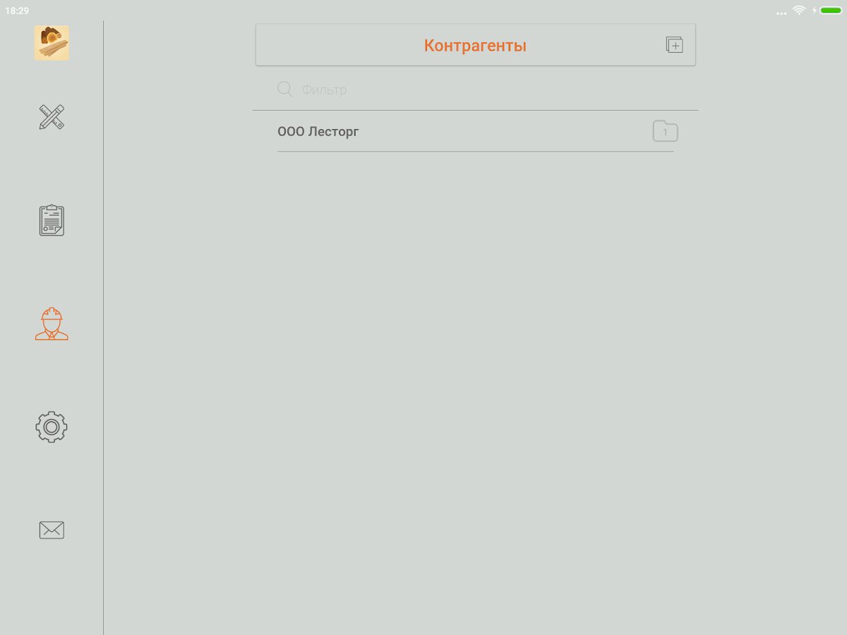Open the ruler and pencil calculations section
This screenshot has height=635, width=847.
(x=52, y=116)
